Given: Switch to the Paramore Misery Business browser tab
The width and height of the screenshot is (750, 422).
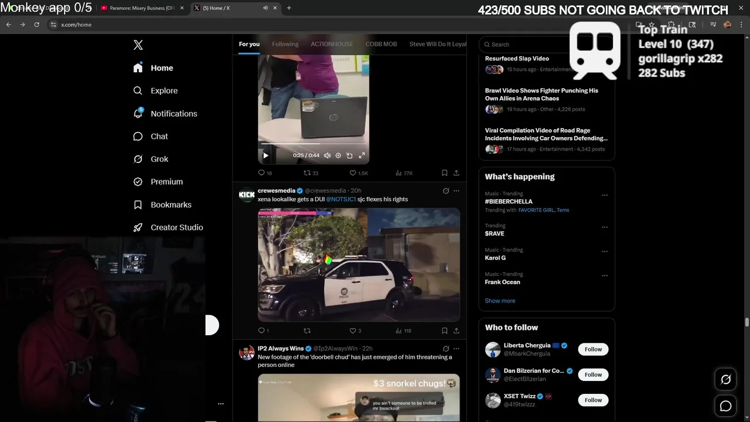Looking at the screenshot, I should 142,8.
